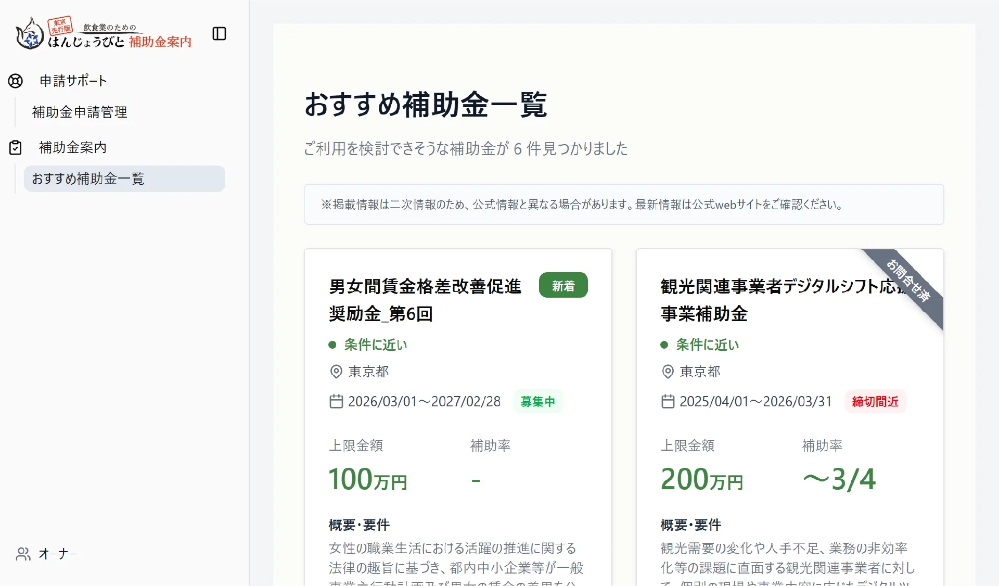Screen dimensions: 999x586
Task: Expand the 申請サポート section
Action: coord(73,81)
